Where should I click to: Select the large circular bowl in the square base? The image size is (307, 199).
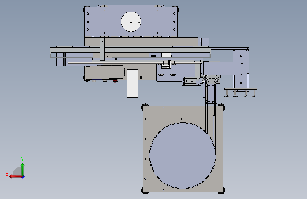coord(182,156)
